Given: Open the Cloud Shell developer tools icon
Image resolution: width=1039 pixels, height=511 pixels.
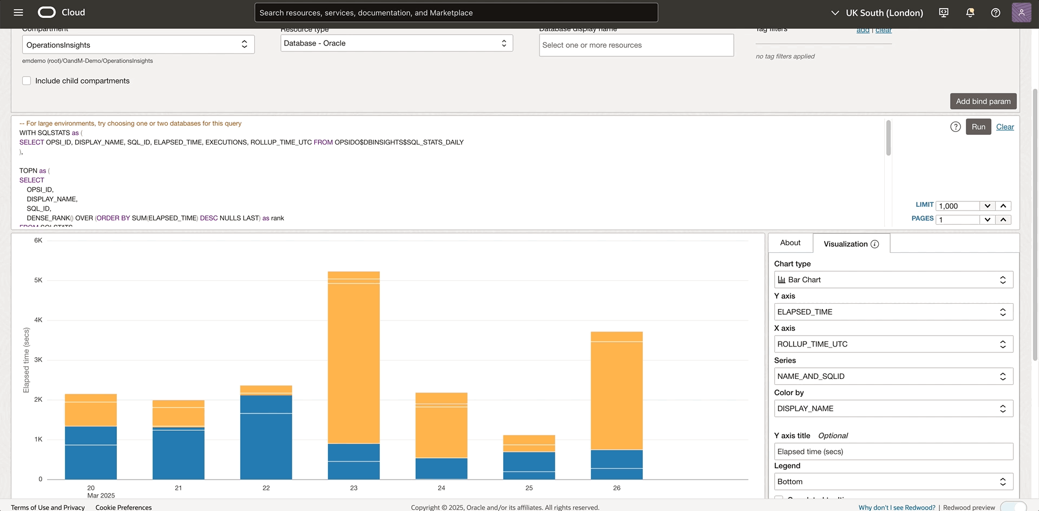Looking at the screenshot, I should pyautogui.click(x=944, y=12).
